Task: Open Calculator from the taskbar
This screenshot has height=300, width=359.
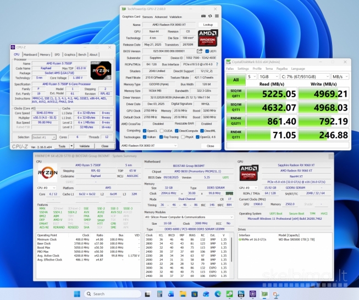Action: 159,294
